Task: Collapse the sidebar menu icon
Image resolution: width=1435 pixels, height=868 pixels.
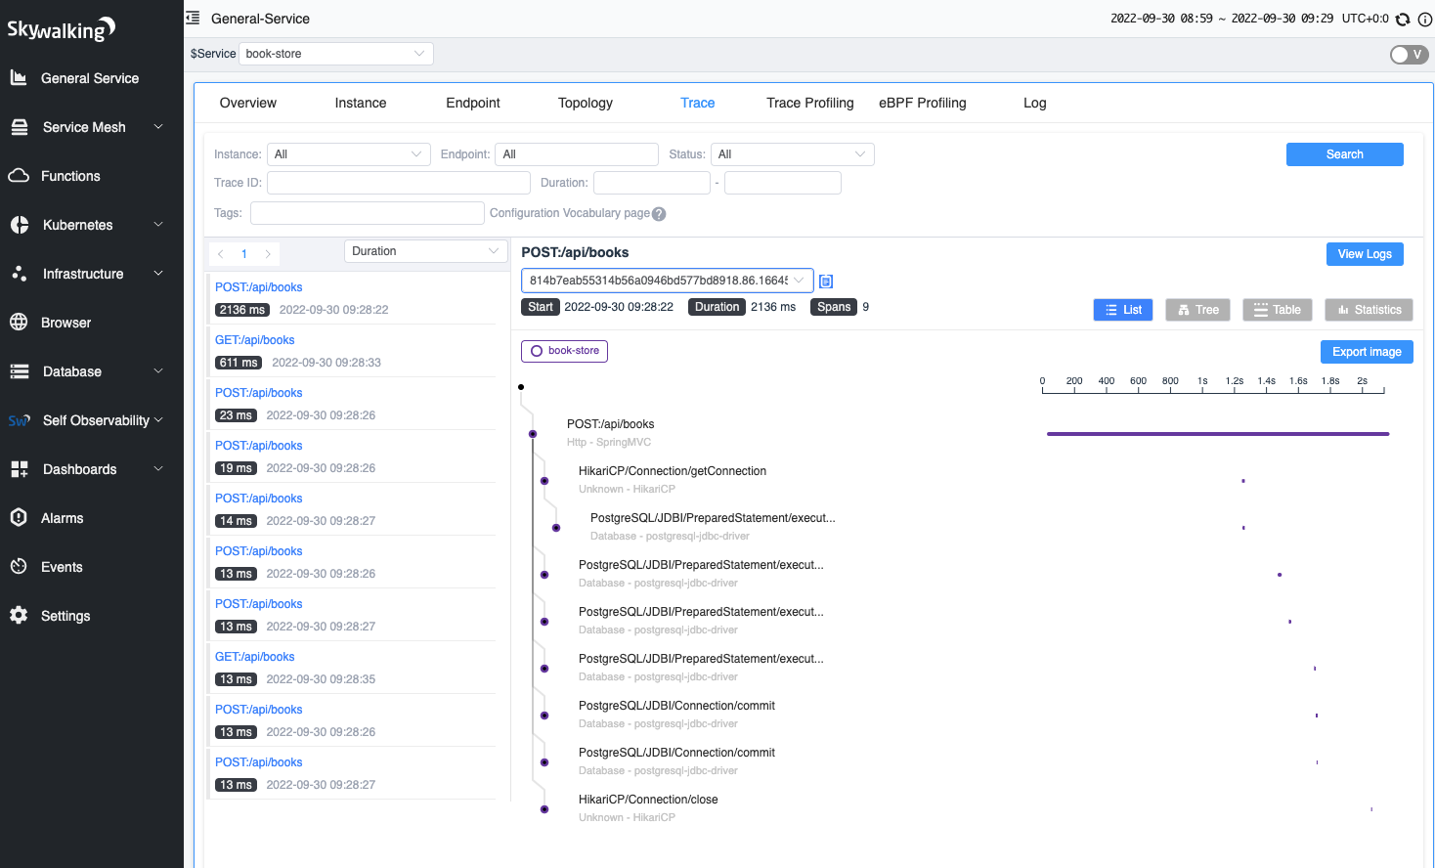Action: tap(193, 18)
